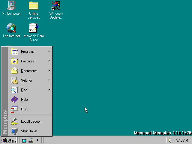Expand the Find submenu arrow
This screenshot has width=192, height=144.
tap(49, 90)
